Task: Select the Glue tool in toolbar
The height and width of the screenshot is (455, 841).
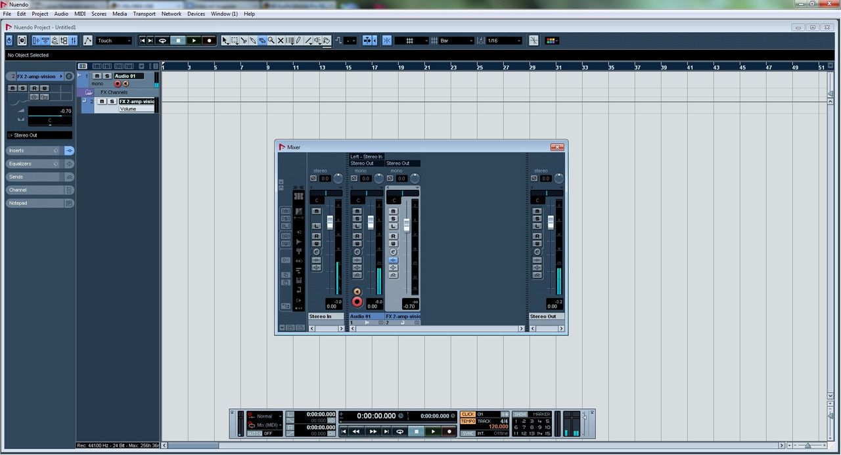Action: [253, 41]
